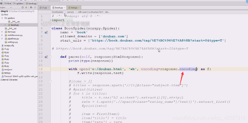This screenshot has height=123, width=248.
Task: Click the folder icon of spiders in the tree
Action: click(6, 18)
